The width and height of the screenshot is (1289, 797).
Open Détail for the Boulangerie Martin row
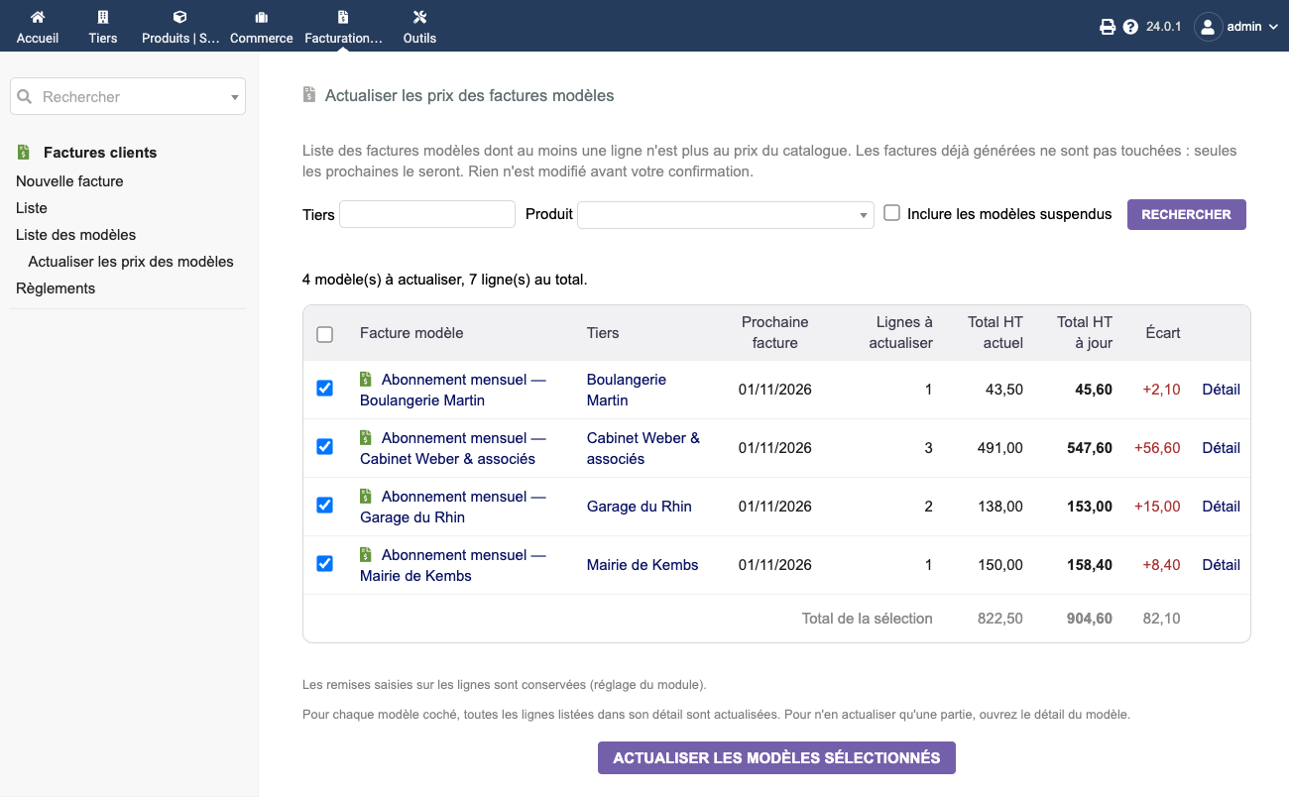pyautogui.click(x=1221, y=390)
